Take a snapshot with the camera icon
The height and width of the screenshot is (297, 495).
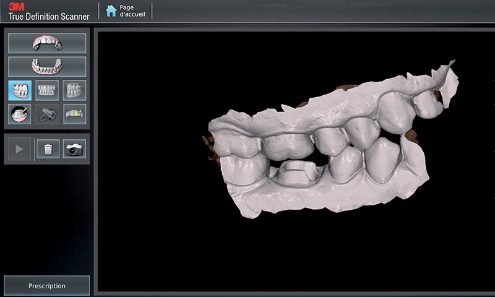[x=74, y=149]
